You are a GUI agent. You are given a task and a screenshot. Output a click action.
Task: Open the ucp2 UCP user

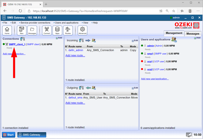click(x=150, y=69)
